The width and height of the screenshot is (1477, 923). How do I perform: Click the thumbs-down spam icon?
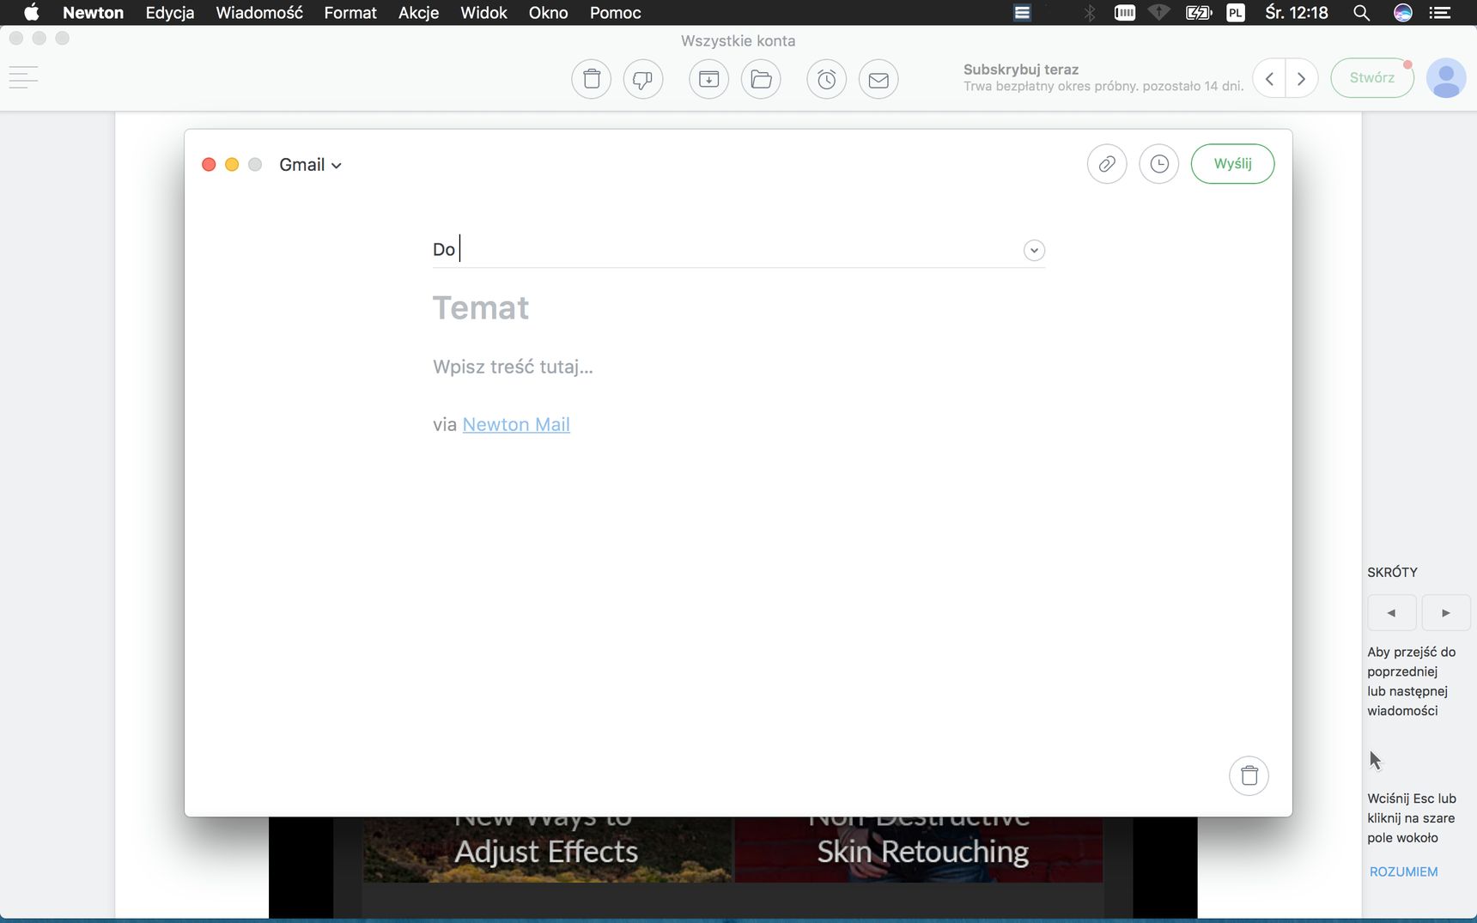[642, 79]
